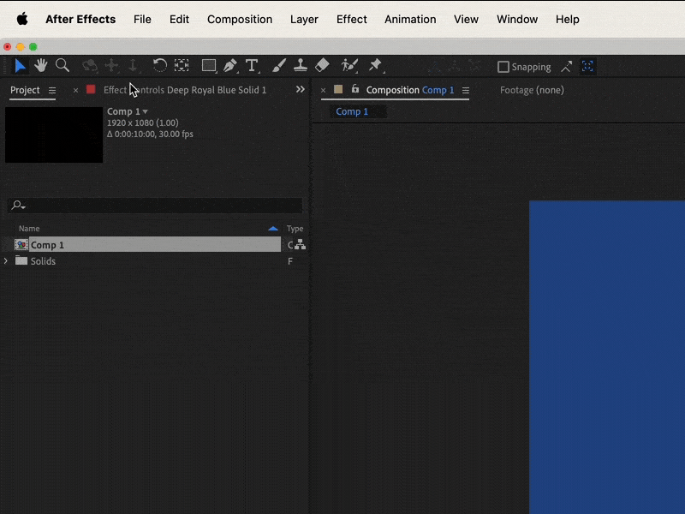Select the Brush tool

pos(279,66)
